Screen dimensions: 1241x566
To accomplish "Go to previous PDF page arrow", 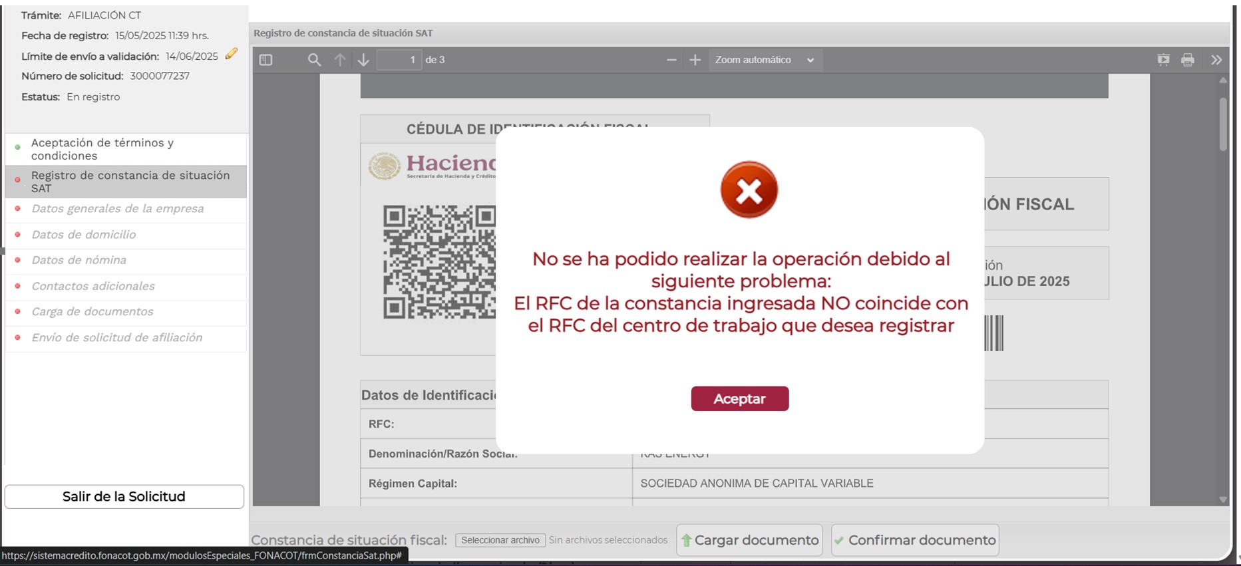I will click(339, 60).
